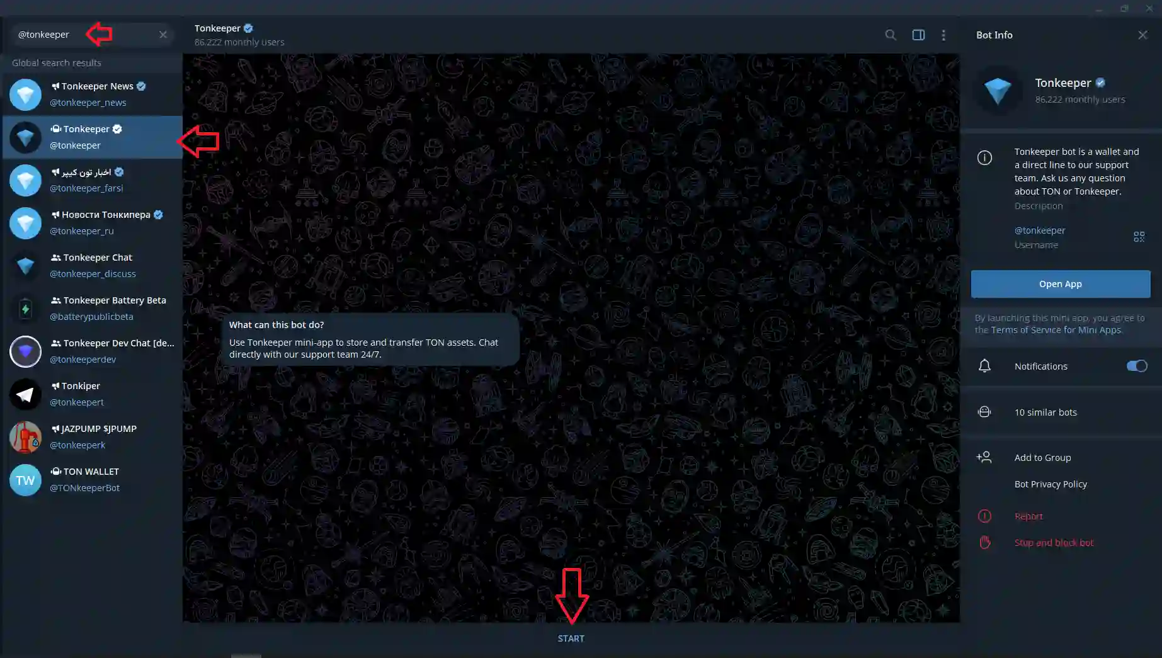Open the Tonkeeper Battery Beta group avatar
1162x658 pixels.
point(25,309)
